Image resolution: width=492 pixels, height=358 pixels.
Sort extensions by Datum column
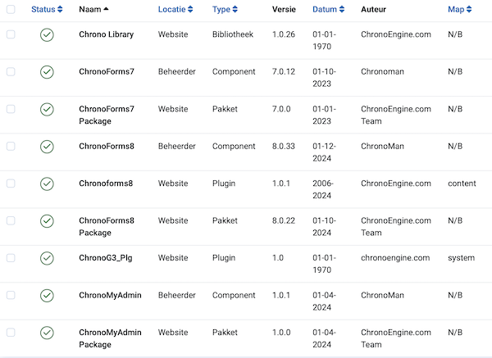coord(329,9)
